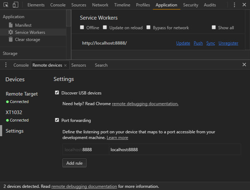Enable the Offline checkbox
Screen dimensions: 250x190
(82, 27)
